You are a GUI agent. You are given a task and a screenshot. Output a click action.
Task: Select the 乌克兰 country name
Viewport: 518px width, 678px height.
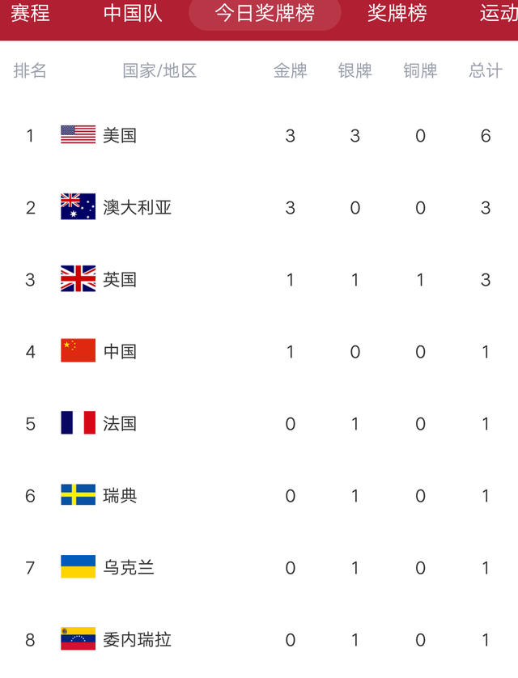coord(129,568)
